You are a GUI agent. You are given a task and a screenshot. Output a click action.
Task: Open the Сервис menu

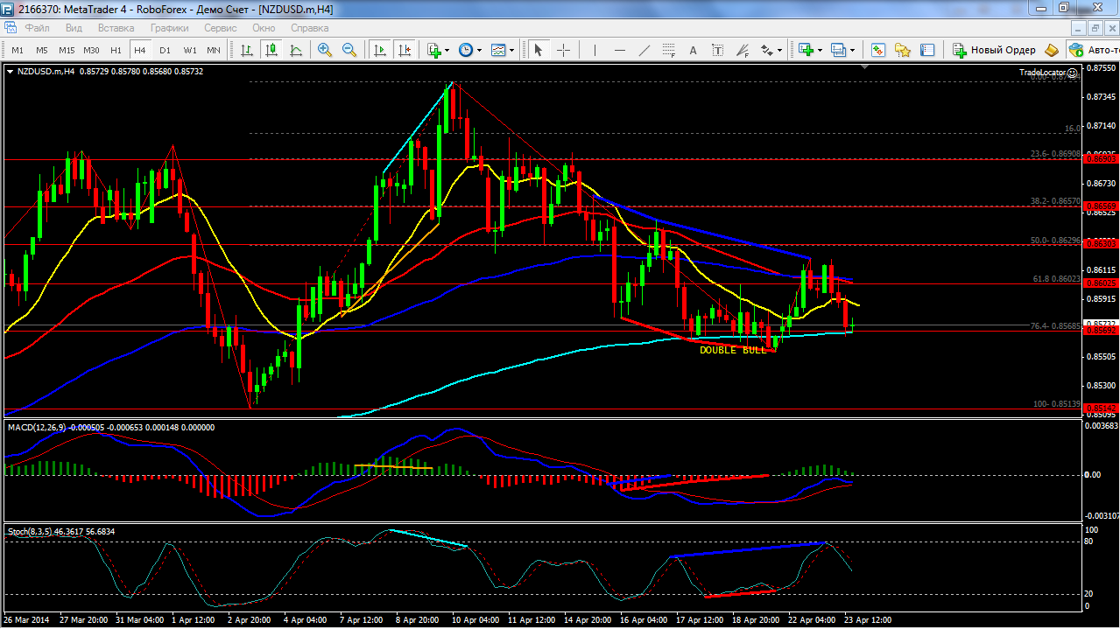(x=221, y=28)
